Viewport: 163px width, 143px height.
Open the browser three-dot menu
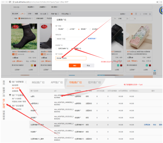[161, 2]
